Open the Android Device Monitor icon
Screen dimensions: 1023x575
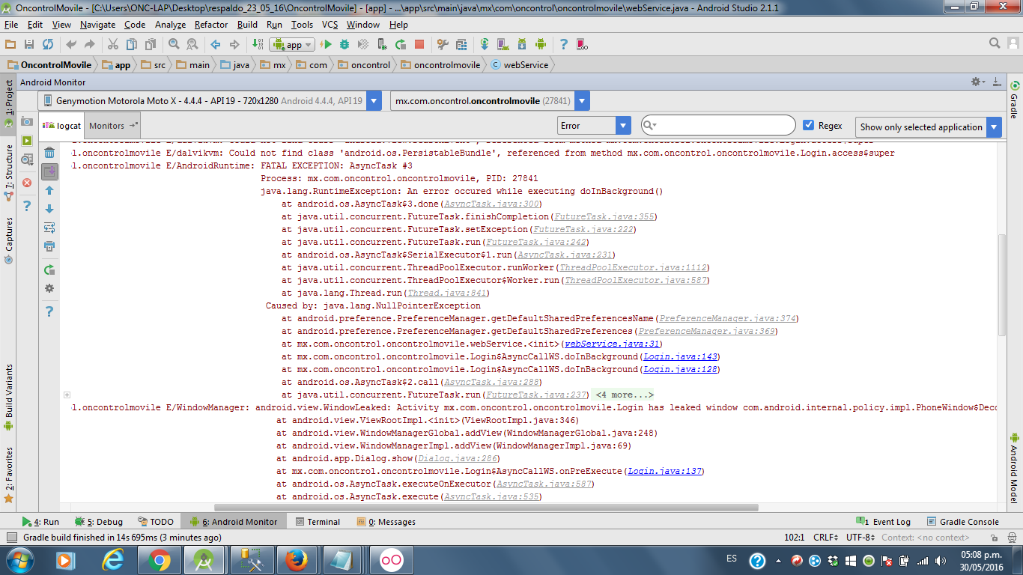coord(540,45)
